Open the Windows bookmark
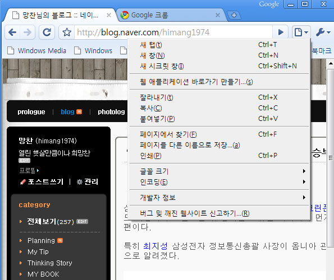 click(93, 50)
